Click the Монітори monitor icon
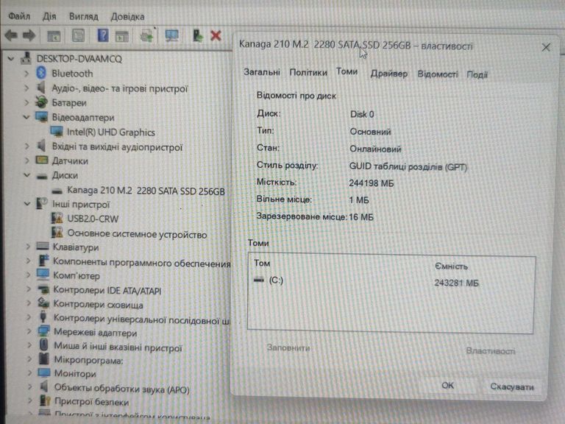This screenshot has height=424, width=565. click(x=44, y=372)
